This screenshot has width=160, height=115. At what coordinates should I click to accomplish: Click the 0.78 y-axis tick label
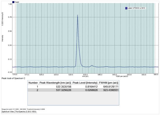pos(10,17)
